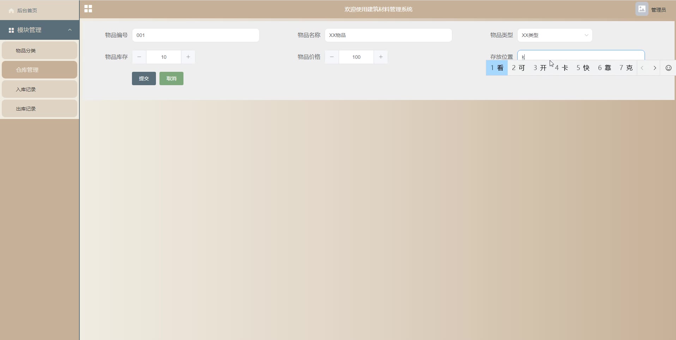Choose IME candidate 5 快

[583, 68]
